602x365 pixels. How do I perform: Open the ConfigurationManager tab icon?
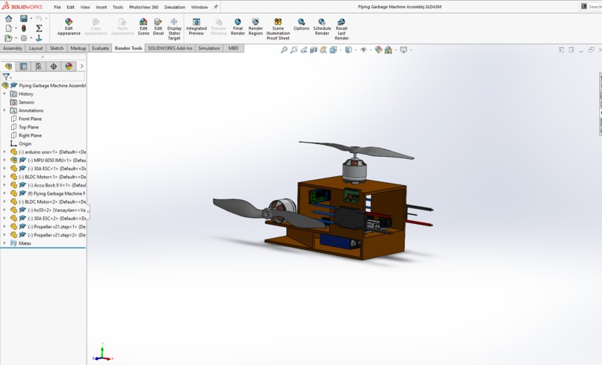[x=38, y=66]
